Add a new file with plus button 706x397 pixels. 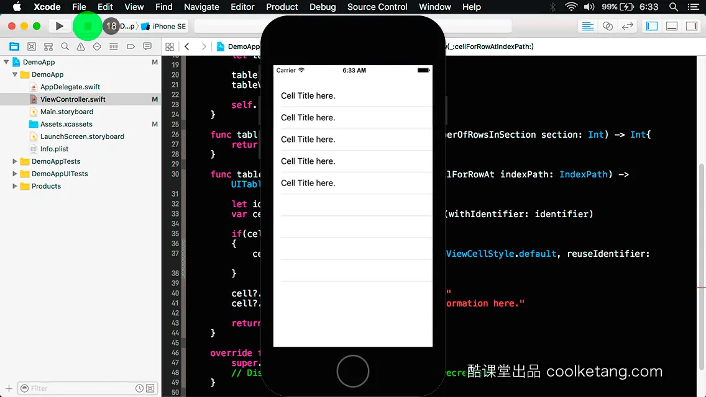[x=9, y=388]
